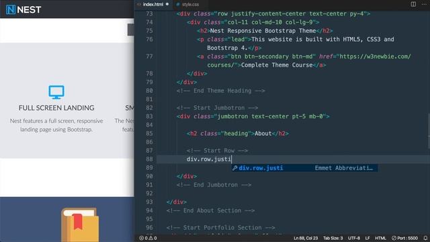This screenshot has width=430, height=242.
Task: Click line number 93 in the gutter
Action: (x=149, y=202)
